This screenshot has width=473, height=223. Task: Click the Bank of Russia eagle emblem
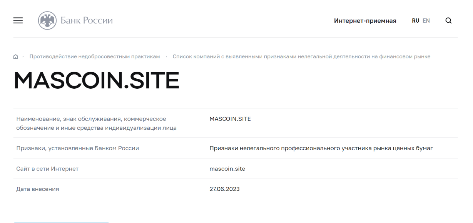point(47,20)
